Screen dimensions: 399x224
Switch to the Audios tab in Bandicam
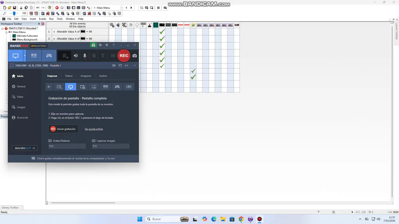click(x=103, y=76)
